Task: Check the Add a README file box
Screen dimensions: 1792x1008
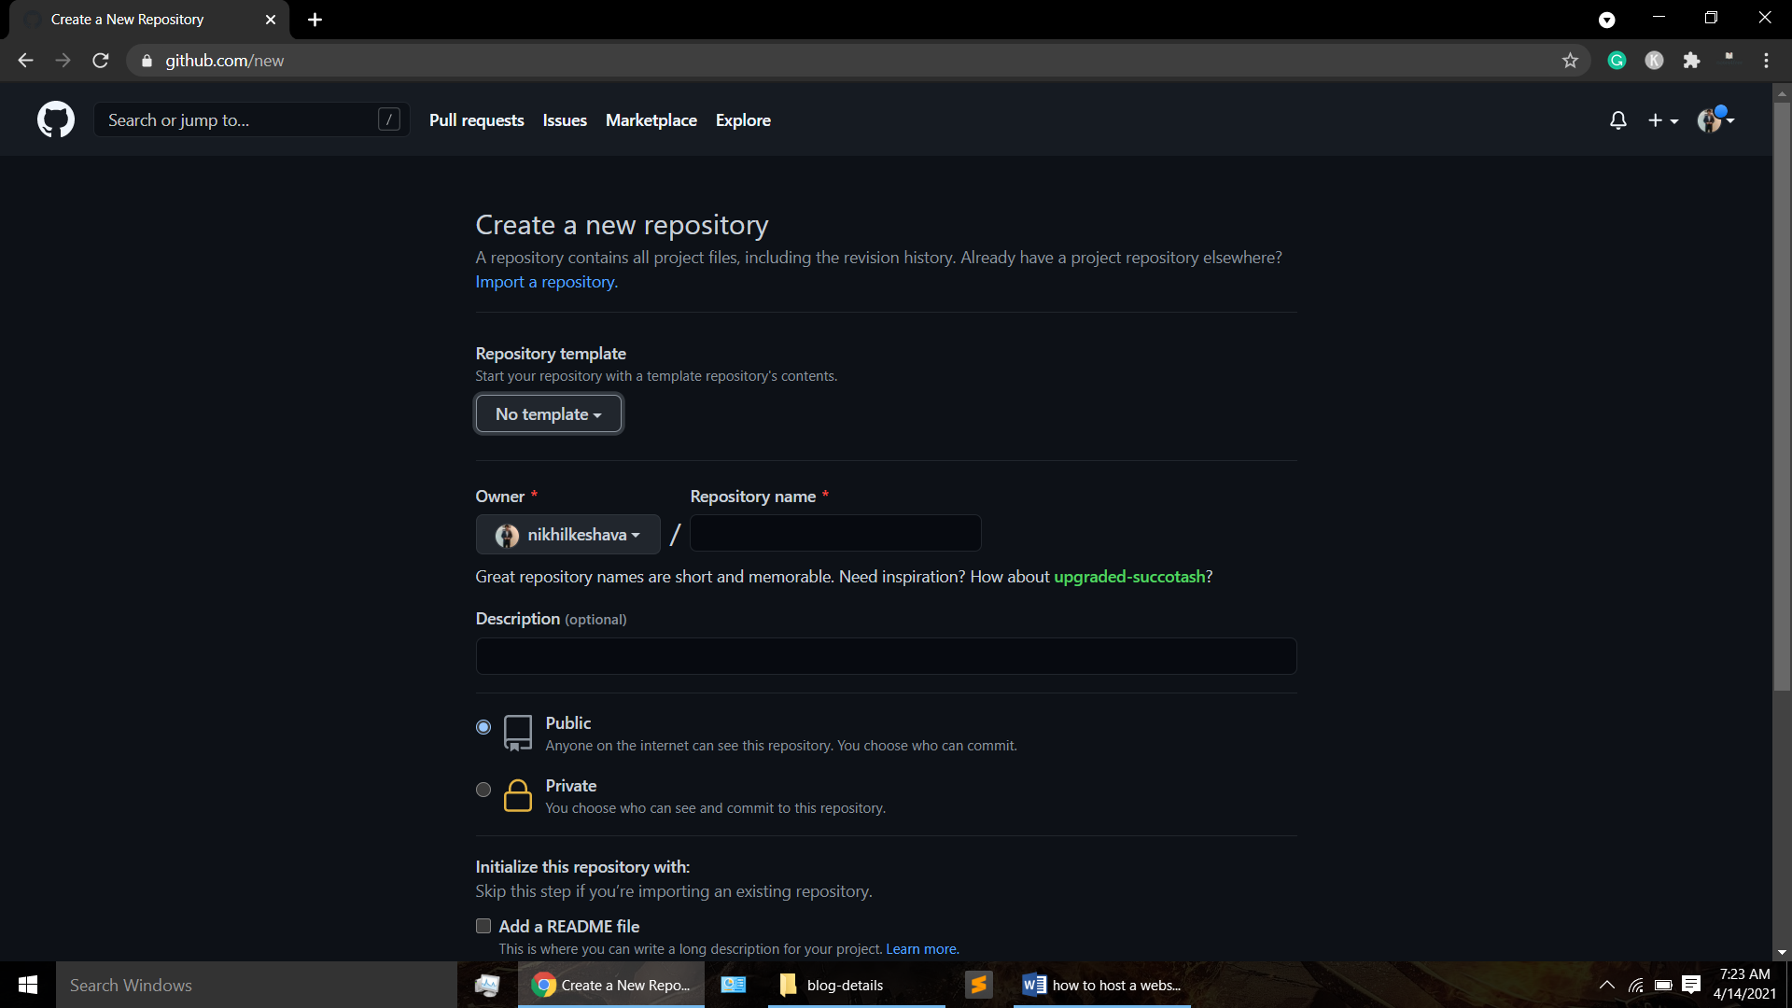Action: [483, 926]
